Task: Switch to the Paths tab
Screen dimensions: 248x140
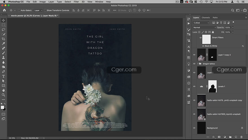Action: (215, 18)
